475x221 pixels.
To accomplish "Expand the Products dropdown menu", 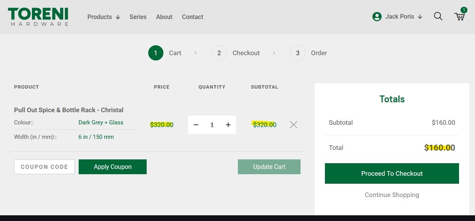I will click(103, 17).
